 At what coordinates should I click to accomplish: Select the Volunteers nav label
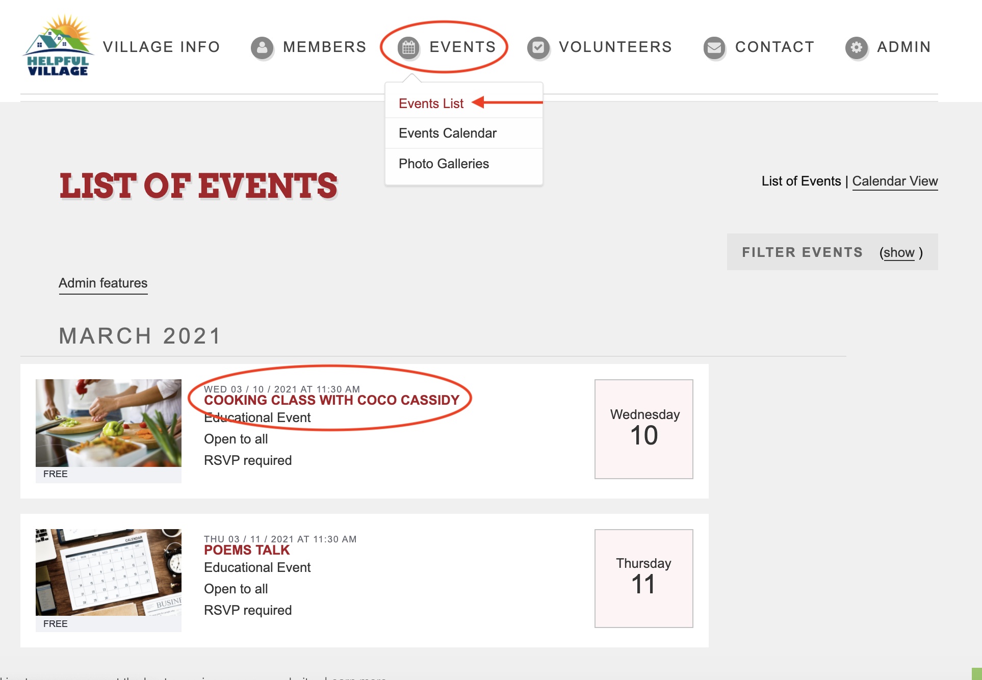click(x=614, y=47)
